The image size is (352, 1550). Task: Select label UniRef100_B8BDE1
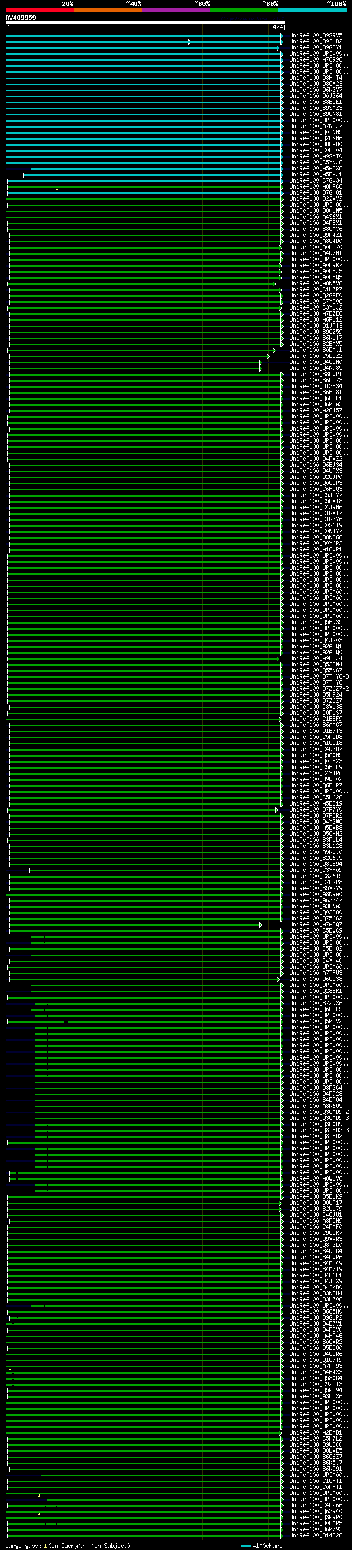pyautogui.click(x=316, y=102)
